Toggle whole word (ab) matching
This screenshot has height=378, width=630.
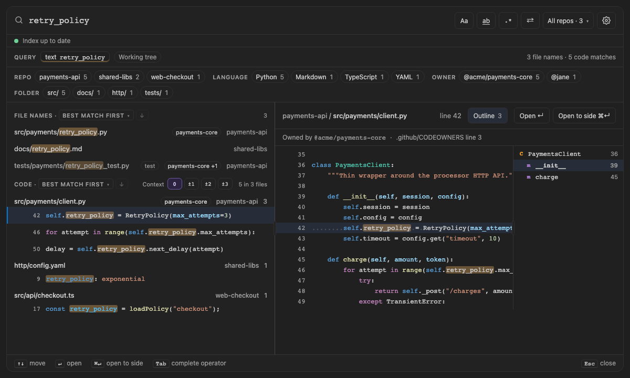486,20
